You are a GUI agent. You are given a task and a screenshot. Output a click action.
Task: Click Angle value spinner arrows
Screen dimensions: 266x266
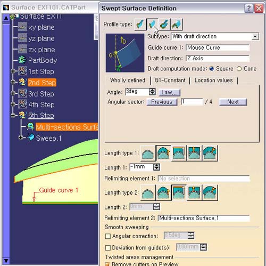click(x=152, y=92)
